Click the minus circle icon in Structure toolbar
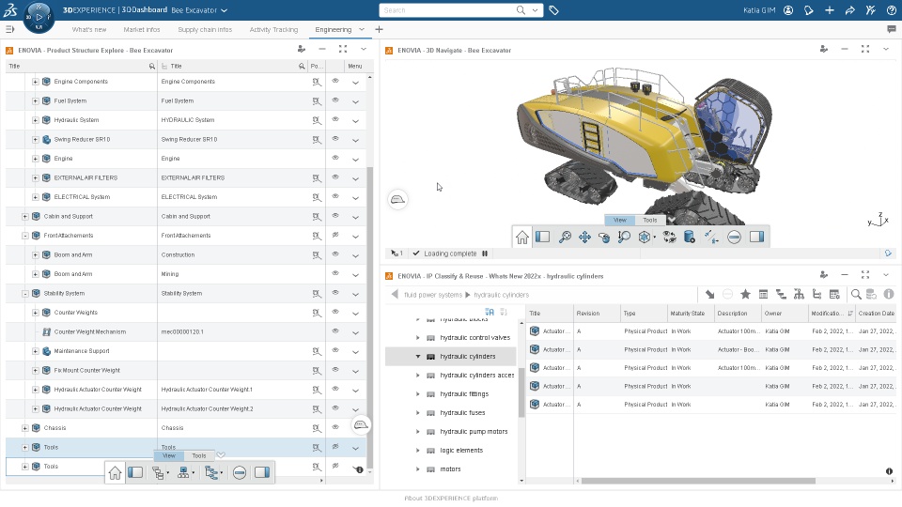The height and width of the screenshot is (507, 902). click(x=240, y=472)
